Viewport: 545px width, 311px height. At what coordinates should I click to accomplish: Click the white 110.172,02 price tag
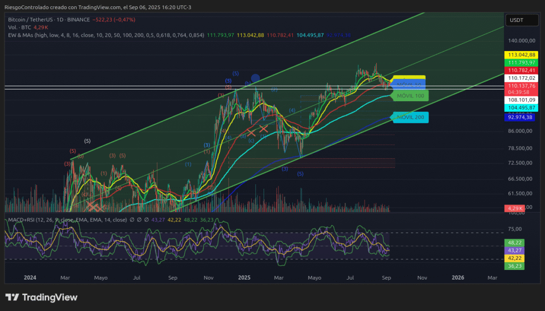(521, 78)
